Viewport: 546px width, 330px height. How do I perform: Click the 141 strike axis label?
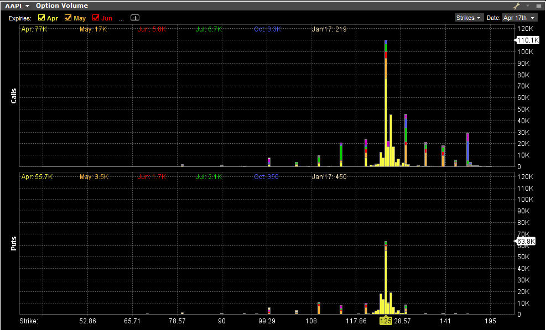tap(445, 321)
